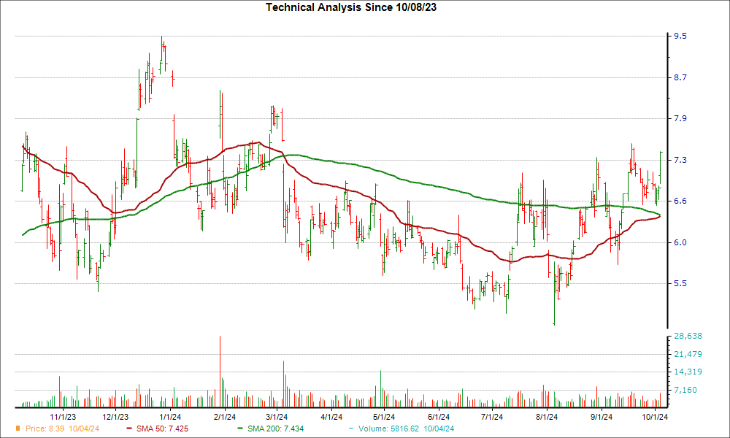Viewport: 730px width, 438px height.
Task: Click the 11/1/23 date label
Action: [x=63, y=417]
